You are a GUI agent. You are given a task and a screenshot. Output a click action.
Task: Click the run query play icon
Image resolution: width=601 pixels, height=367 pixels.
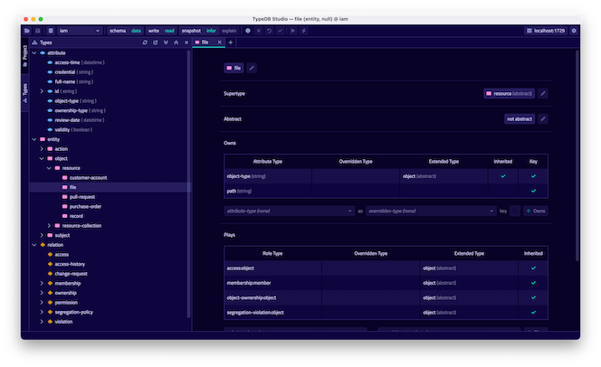[293, 31]
